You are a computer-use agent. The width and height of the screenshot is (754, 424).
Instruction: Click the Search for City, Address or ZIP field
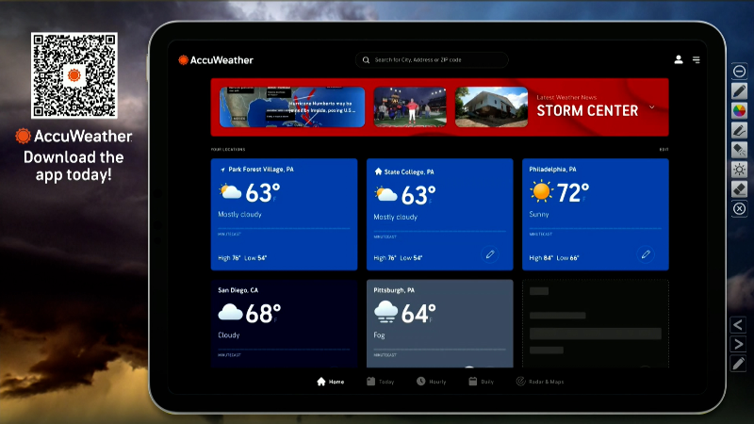[432, 60]
